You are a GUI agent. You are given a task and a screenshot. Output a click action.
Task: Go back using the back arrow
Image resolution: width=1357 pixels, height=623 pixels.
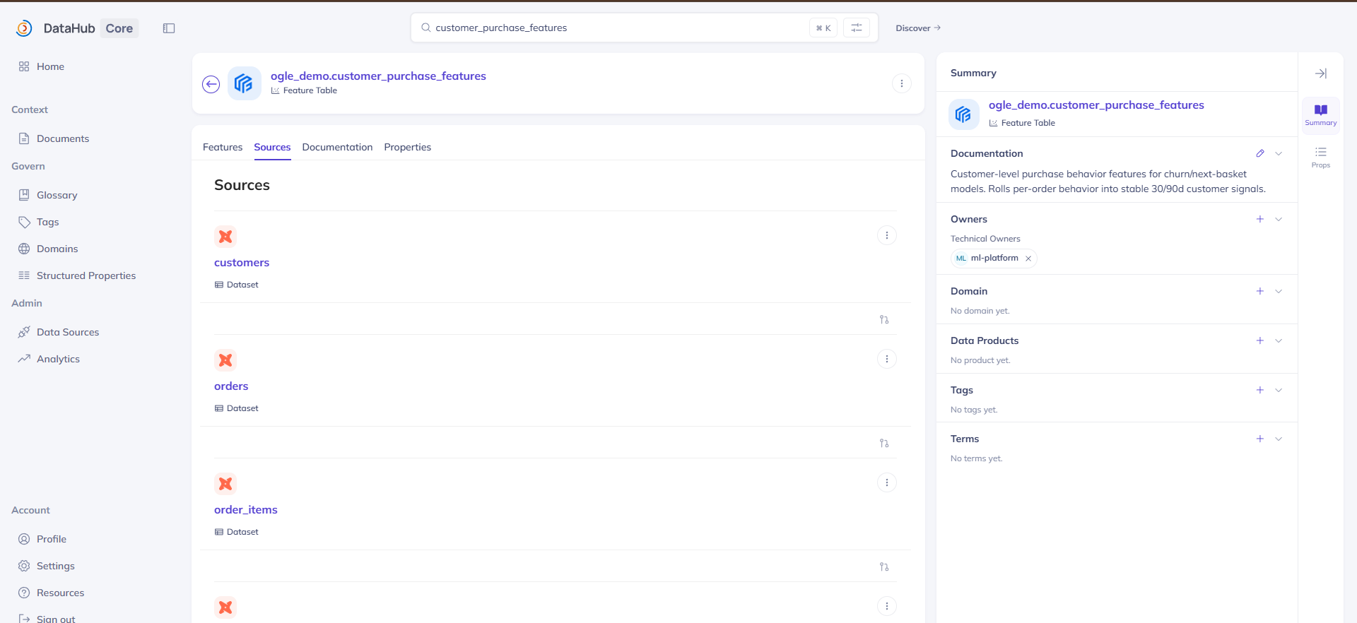(x=211, y=84)
